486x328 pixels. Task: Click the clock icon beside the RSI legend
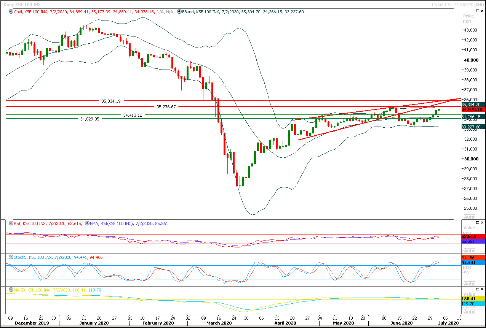(11, 224)
